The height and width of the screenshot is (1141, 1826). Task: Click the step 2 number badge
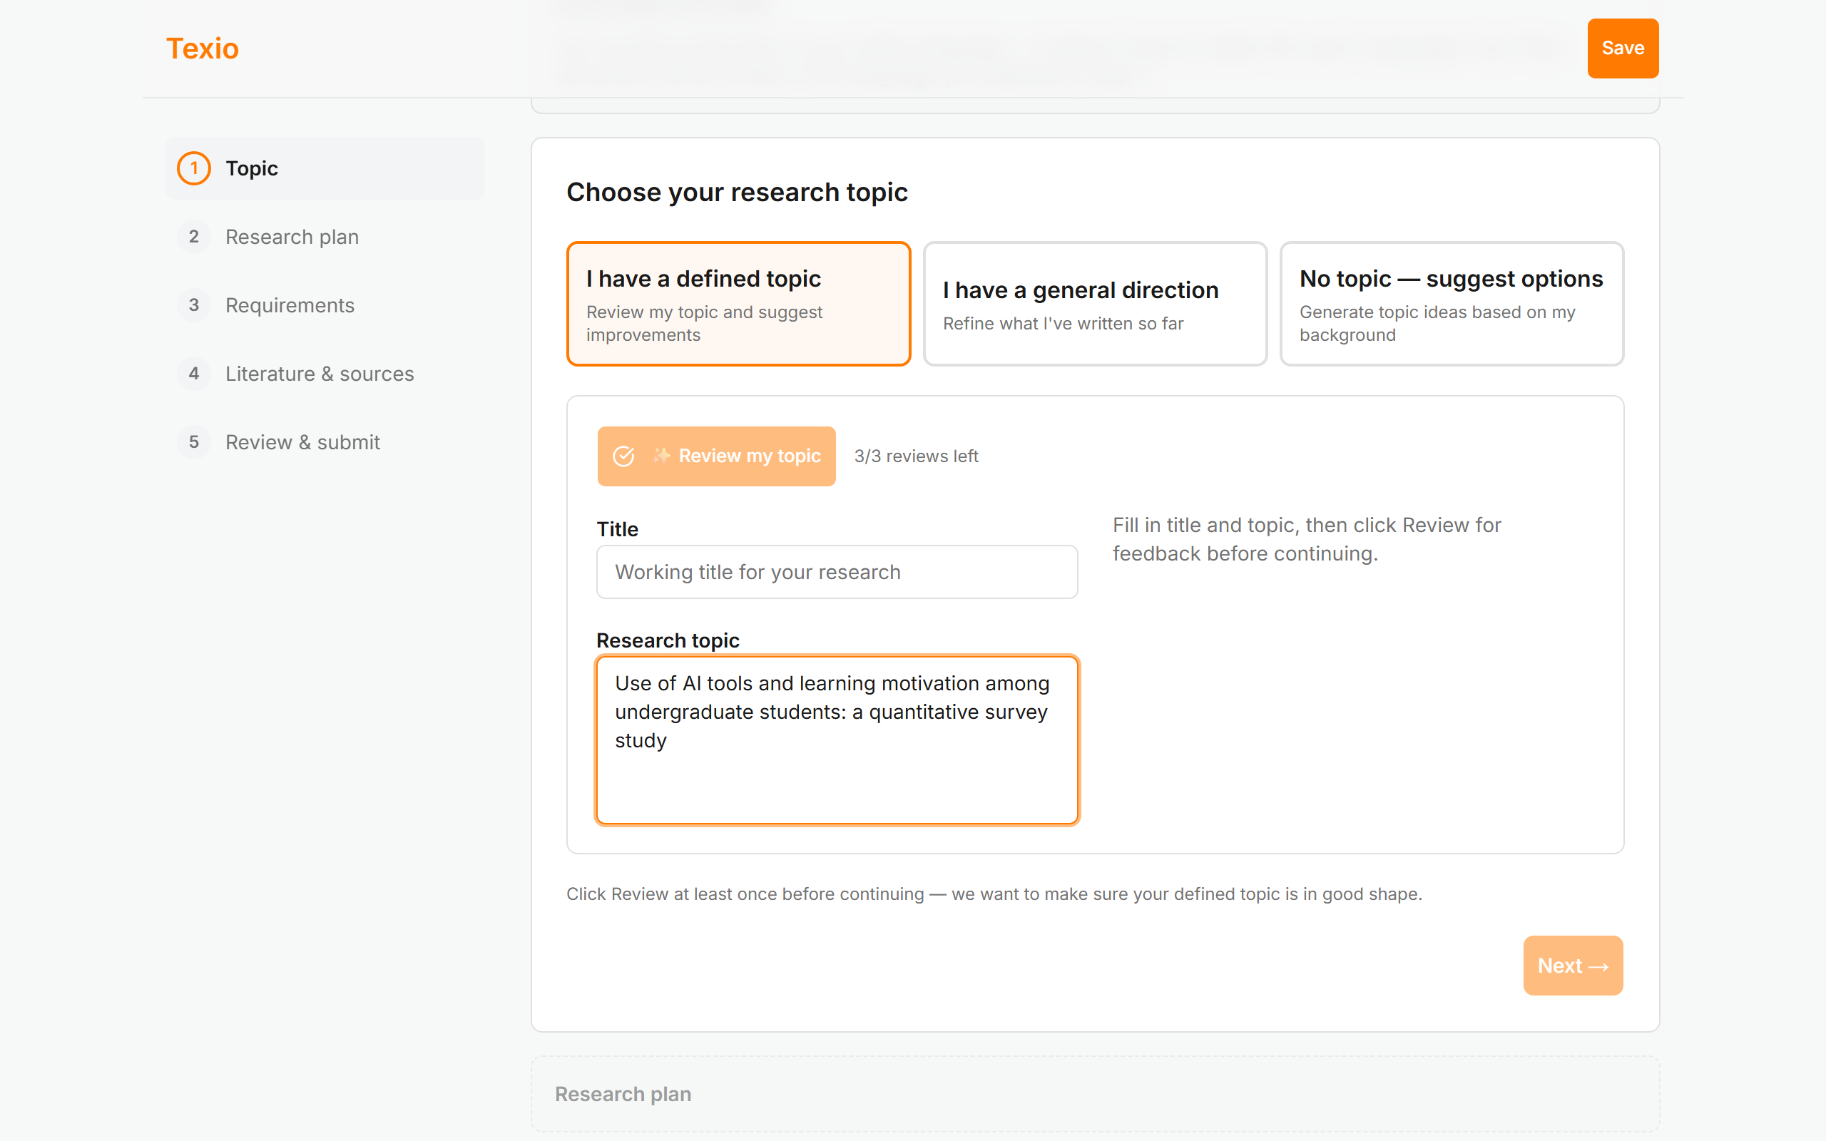(x=194, y=237)
